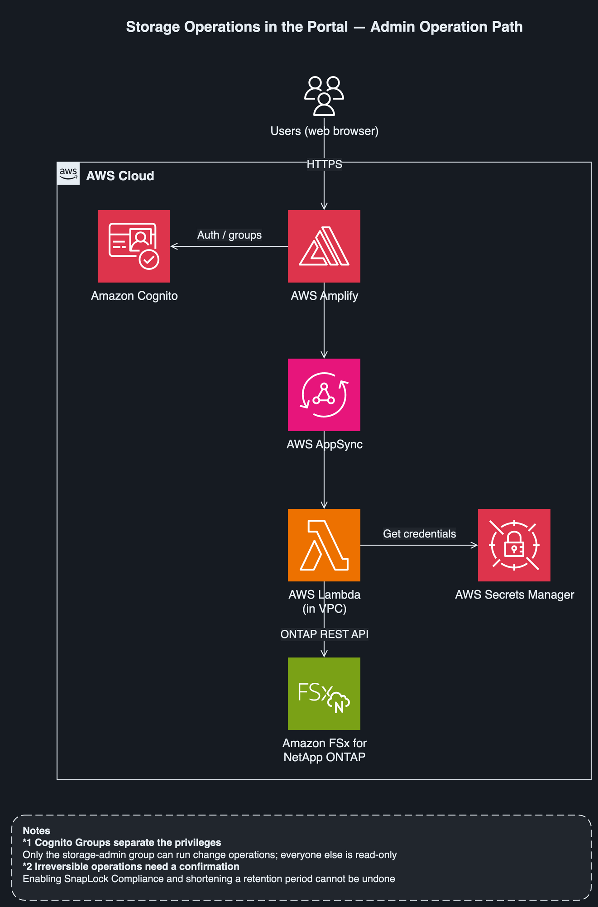Select the 'Users (web browser)' label
This screenshot has width=598, height=907.
point(324,131)
